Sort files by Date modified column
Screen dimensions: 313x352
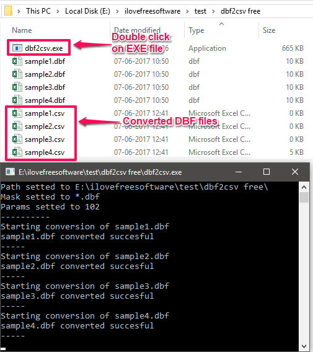click(x=137, y=30)
